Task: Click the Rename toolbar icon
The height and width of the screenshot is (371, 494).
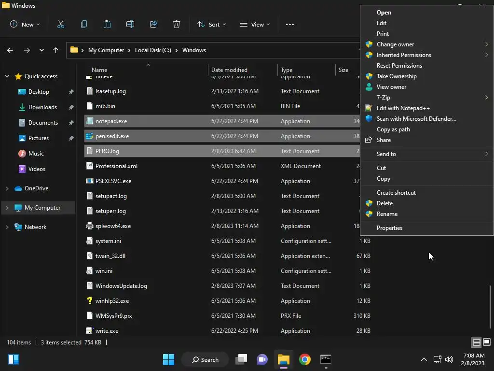Action: point(130,24)
